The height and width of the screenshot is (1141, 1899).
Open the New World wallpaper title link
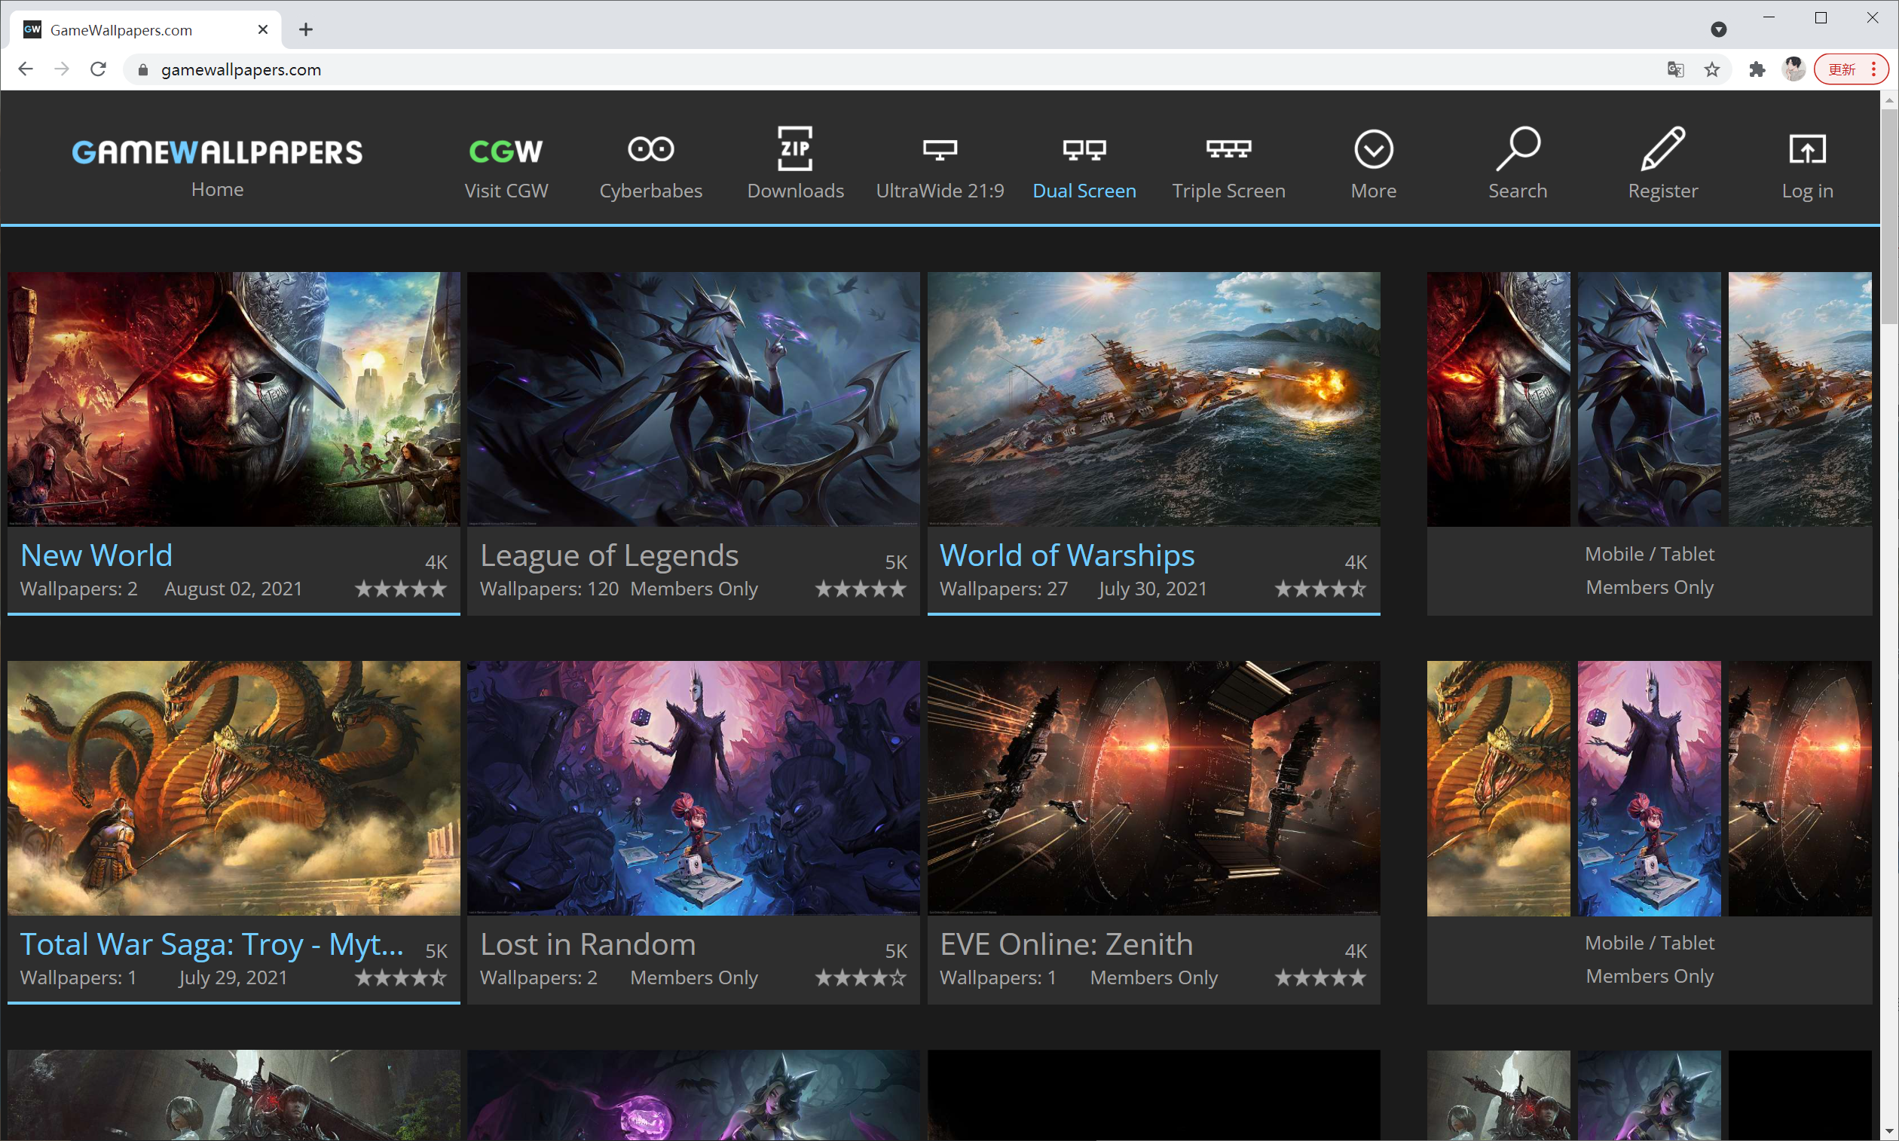[x=96, y=555]
